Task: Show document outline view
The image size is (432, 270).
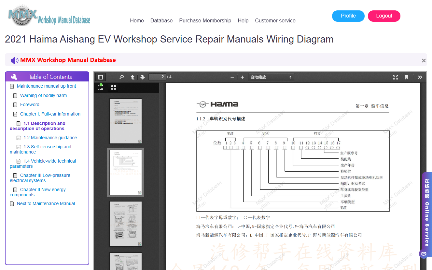Action: pos(101,87)
